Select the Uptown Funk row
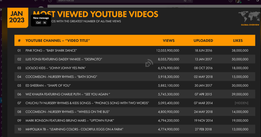Screen dimensions: 261x137 tap(135, 121)
